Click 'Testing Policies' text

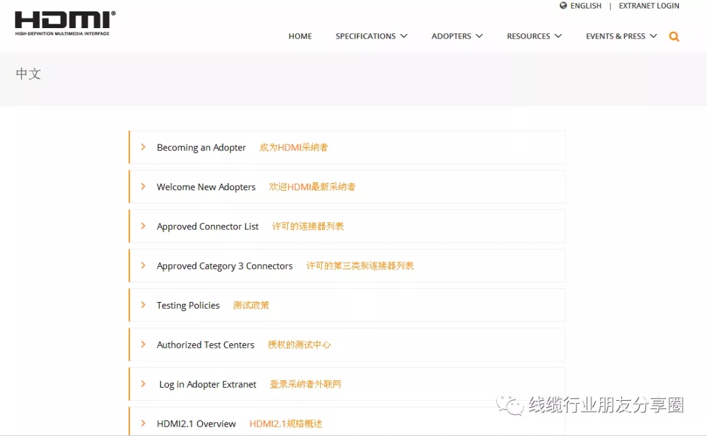pyautogui.click(x=188, y=305)
